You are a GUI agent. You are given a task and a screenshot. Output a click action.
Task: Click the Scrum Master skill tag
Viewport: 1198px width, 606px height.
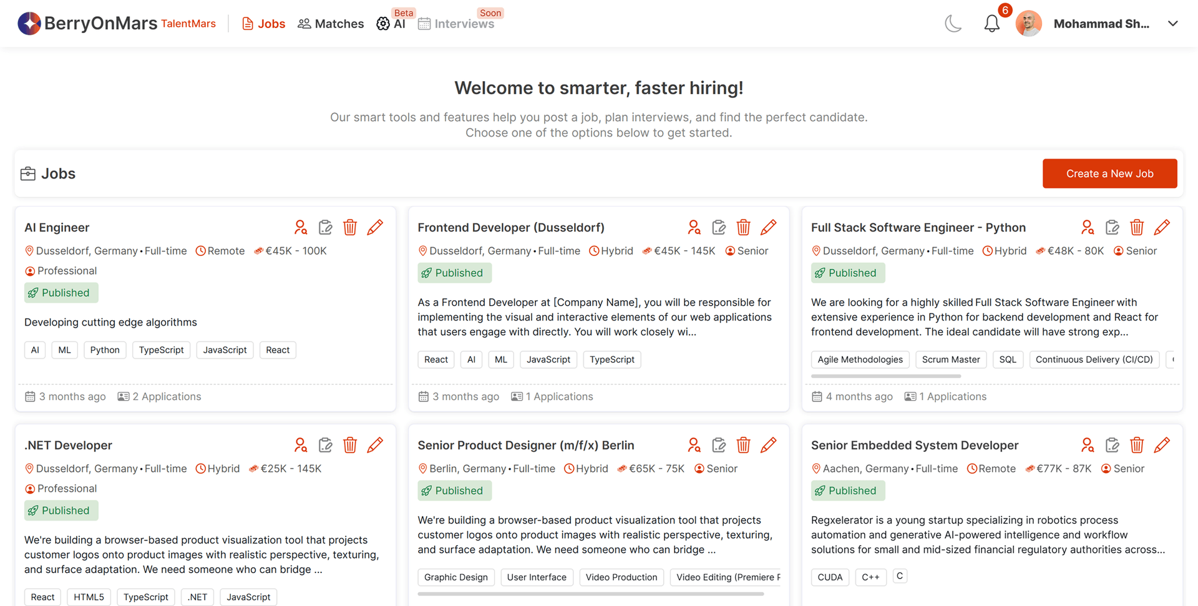(951, 359)
